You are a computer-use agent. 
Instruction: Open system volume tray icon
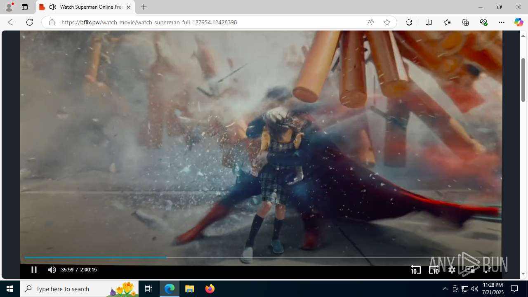pos(475,289)
